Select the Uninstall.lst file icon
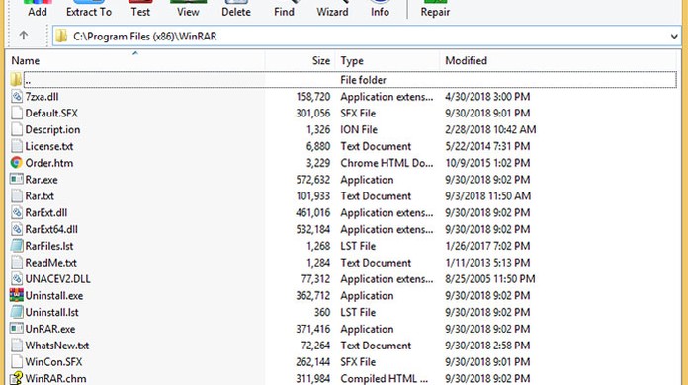The height and width of the screenshot is (385, 688). point(17,312)
